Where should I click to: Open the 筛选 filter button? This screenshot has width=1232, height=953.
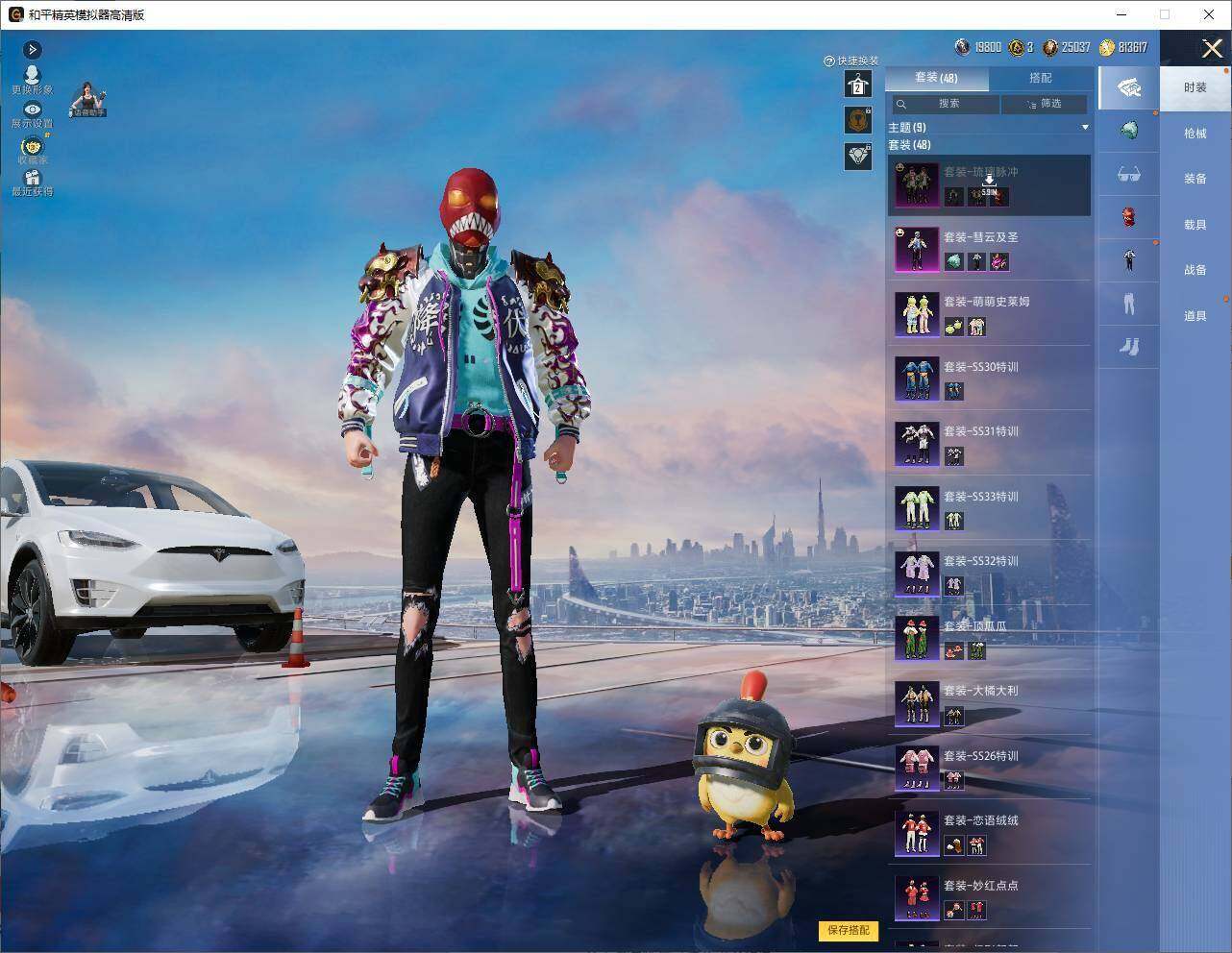1045,104
